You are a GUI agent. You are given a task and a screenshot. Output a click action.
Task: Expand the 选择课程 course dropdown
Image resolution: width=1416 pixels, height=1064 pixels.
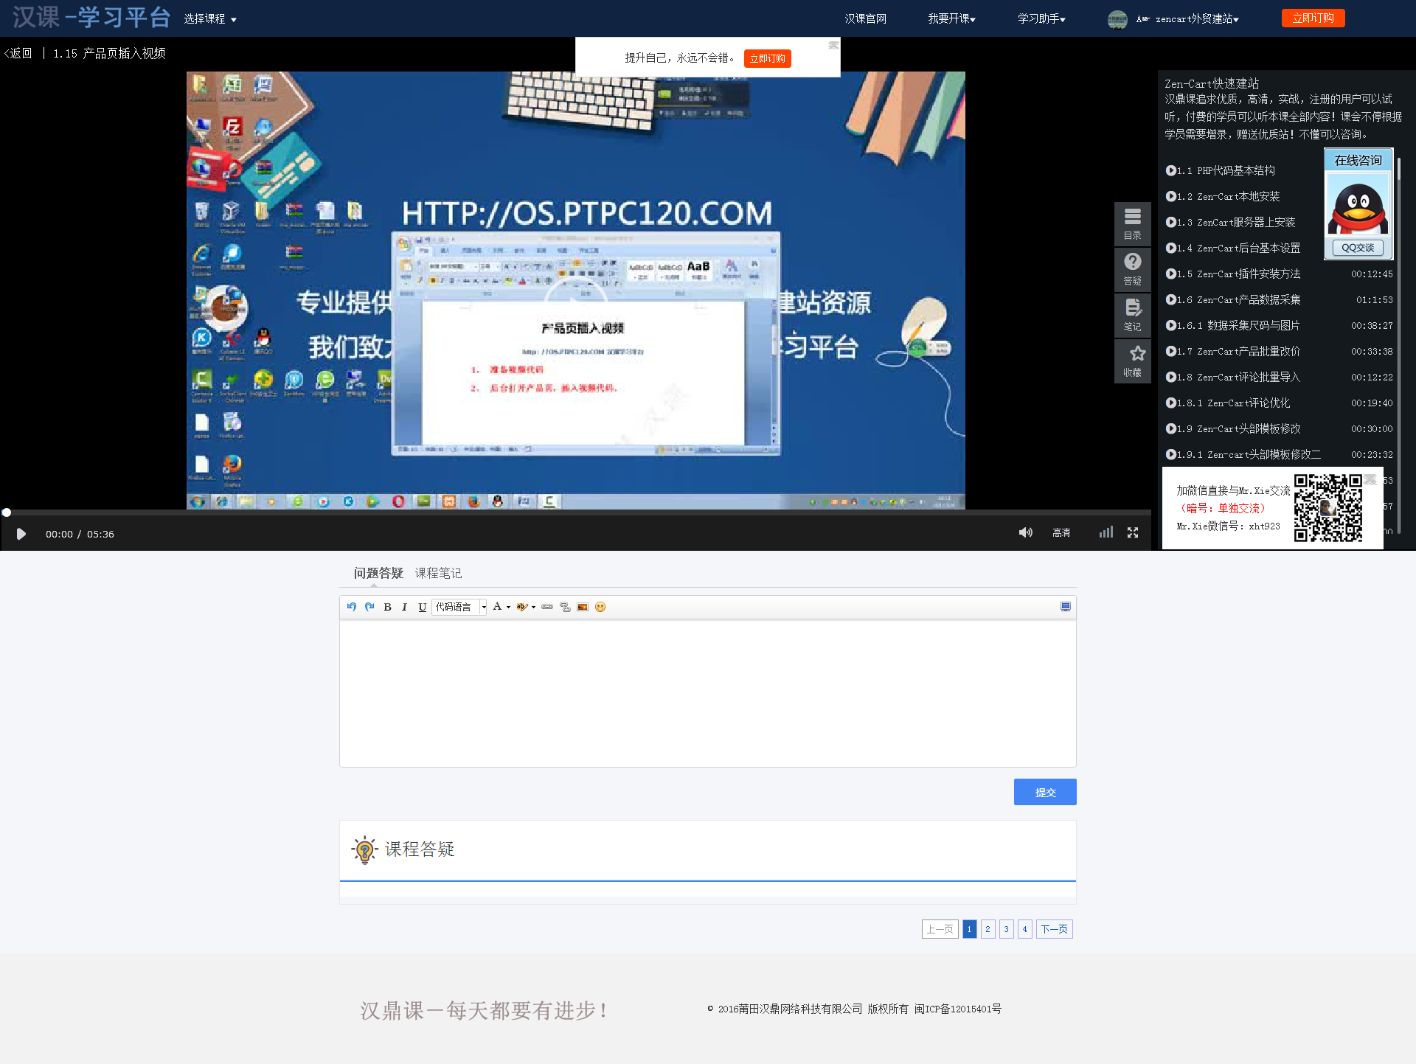(210, 19)
